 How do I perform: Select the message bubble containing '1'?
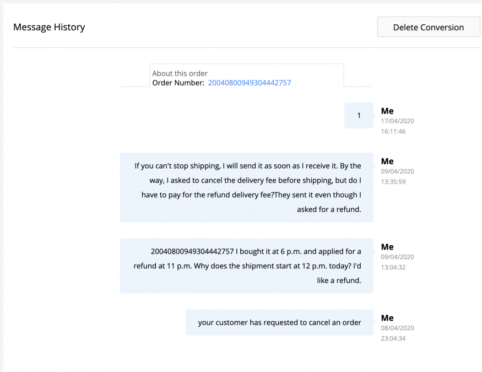tap(359, 116)
